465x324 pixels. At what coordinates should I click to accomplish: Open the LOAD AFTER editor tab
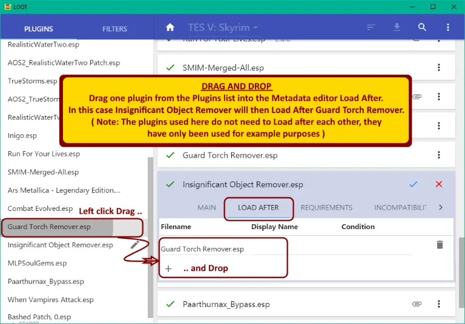(259, 207)
